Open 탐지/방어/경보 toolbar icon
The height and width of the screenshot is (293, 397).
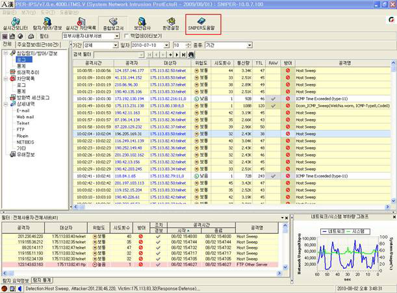point(48,25)
